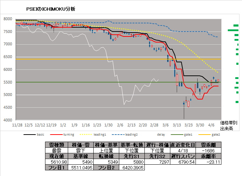Click the 1/23 date label
The image size is (242, 176).
97,125
